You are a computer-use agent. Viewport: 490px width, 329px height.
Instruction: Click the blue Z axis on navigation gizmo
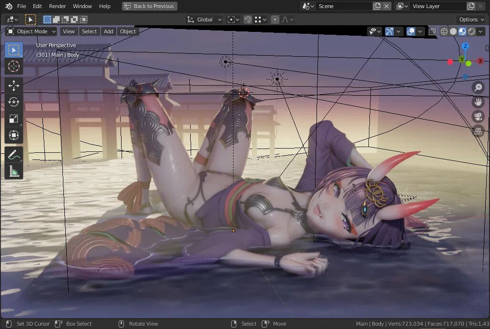[465, 46]
